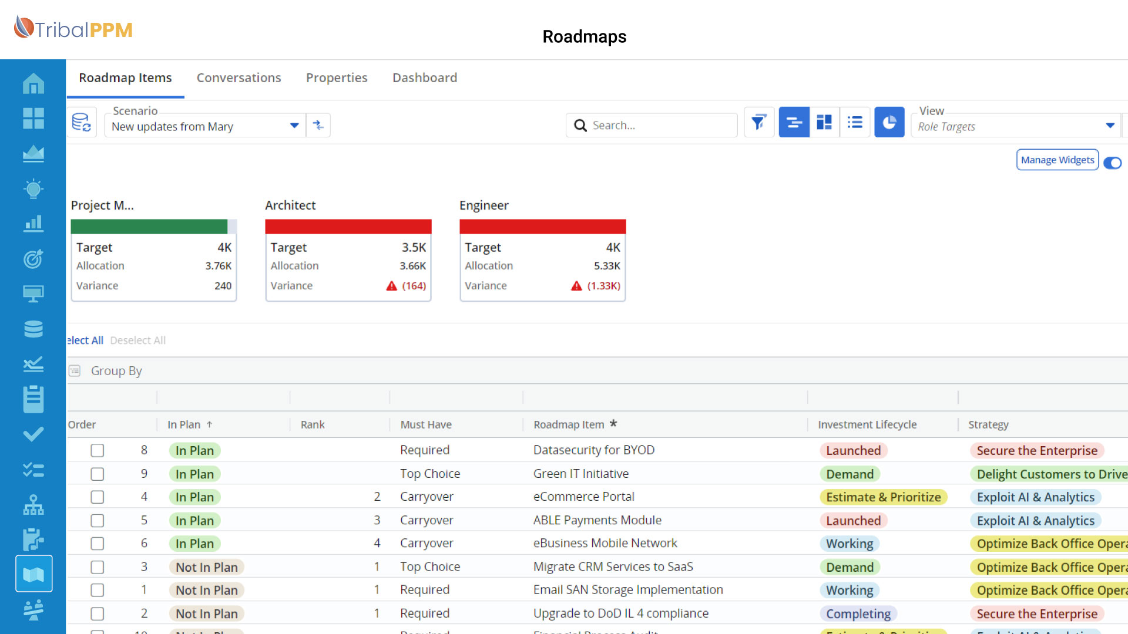Viewport: 1128px width, 634px height.
Task: Sort by the Roadmap Item column header
Action: 569,424
